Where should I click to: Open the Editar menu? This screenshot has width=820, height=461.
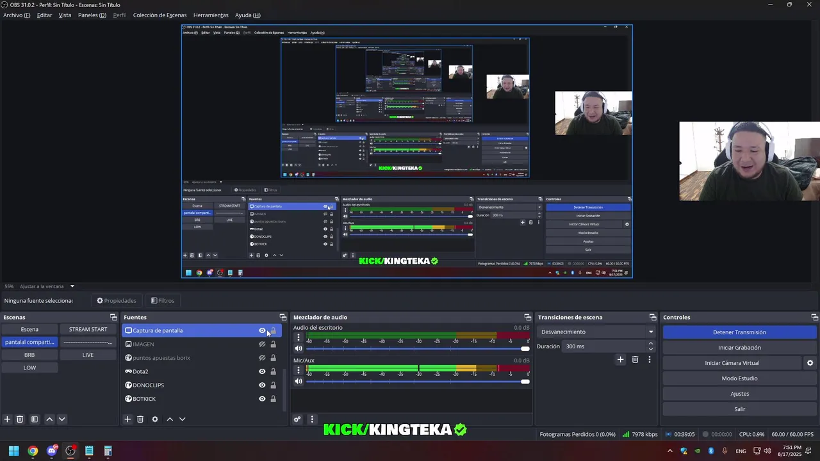[44, 15]
